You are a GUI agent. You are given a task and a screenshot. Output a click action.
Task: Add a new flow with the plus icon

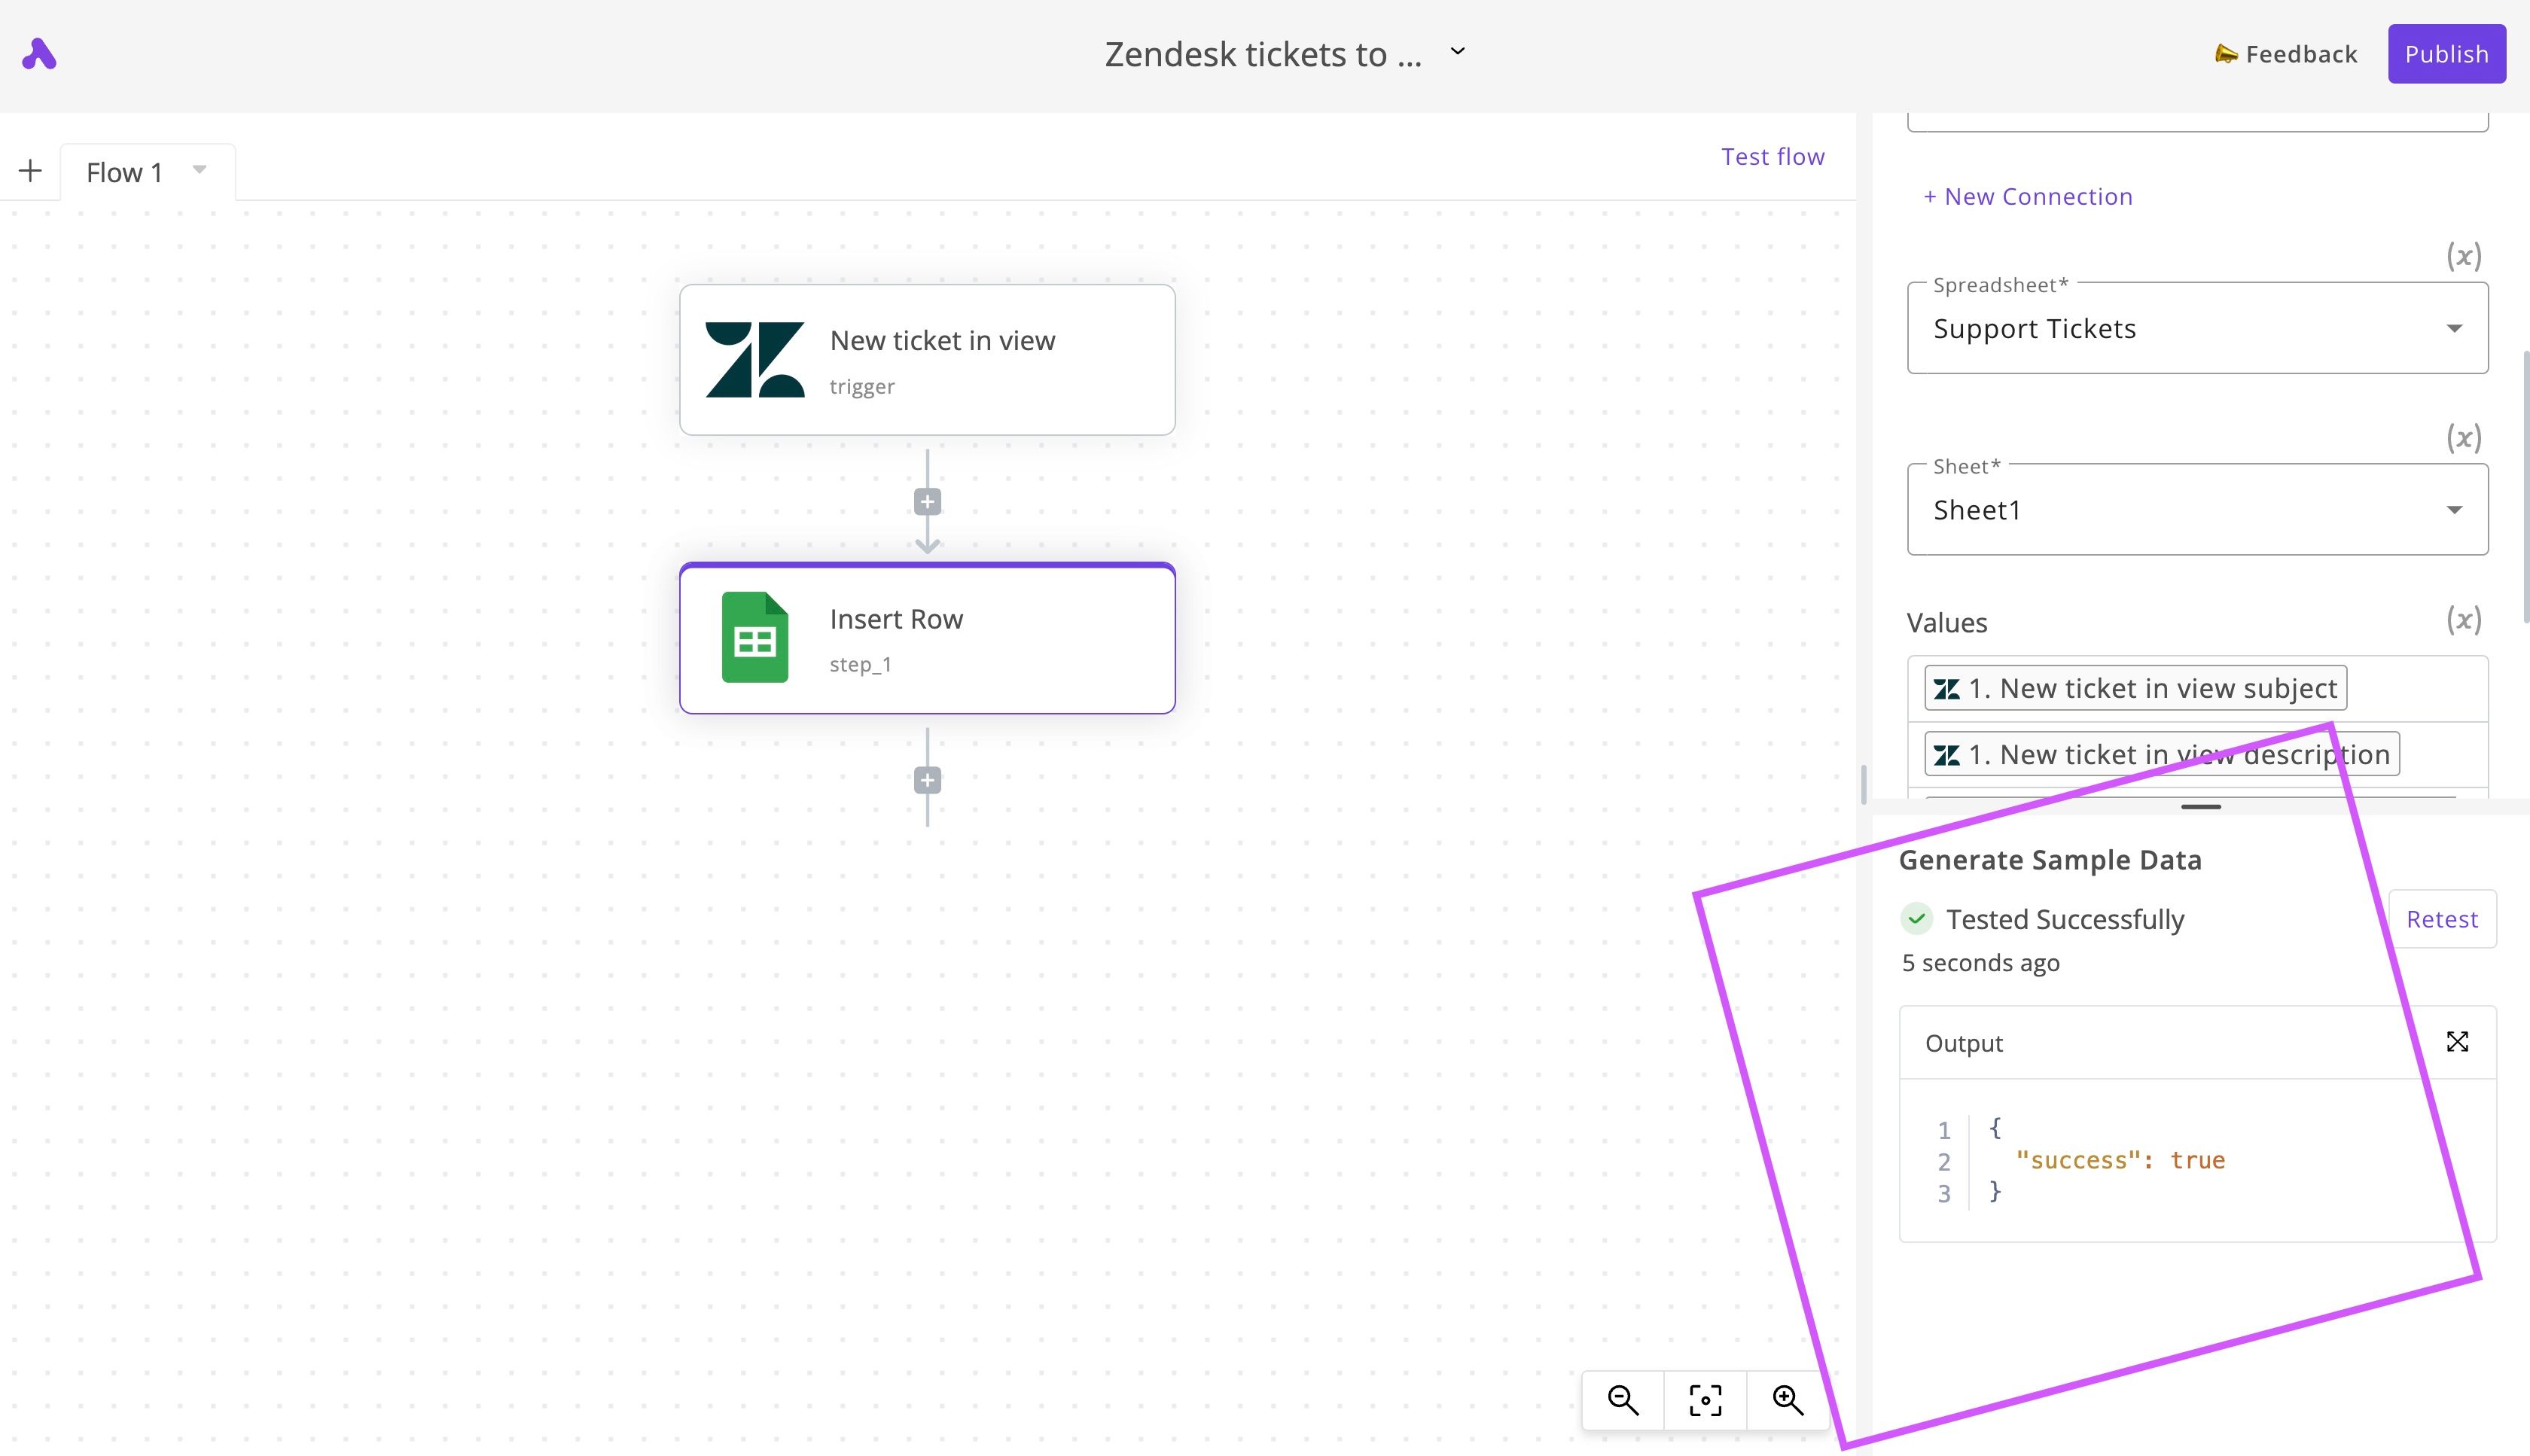pos(30,171)
